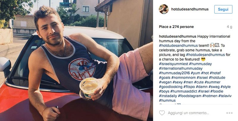Click the #internationalhummusday hashtag

tap(181, 69)
